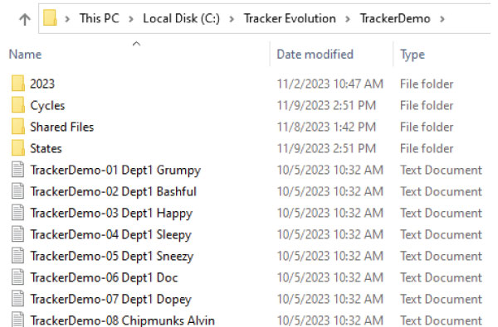Click the document icon for TrackerDemo-06 Dept1 Doc
This screenshot has height=327, width=498.
tap(17, 277)
